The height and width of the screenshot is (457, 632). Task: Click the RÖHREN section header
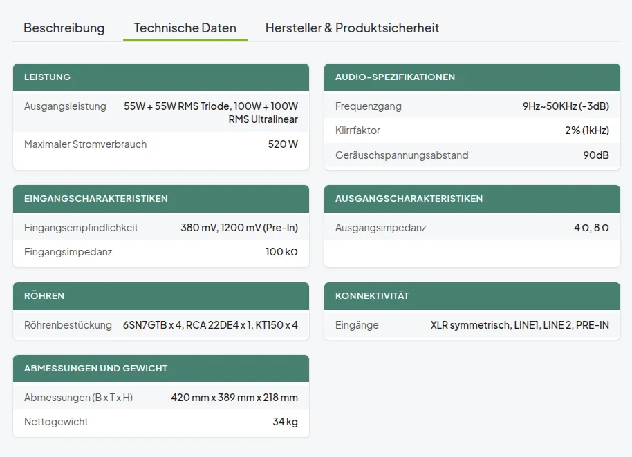click(x=161, y=296)
